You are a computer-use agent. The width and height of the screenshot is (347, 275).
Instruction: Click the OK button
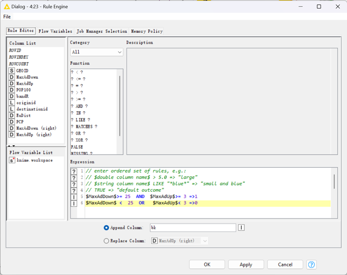tap(207, 265)
